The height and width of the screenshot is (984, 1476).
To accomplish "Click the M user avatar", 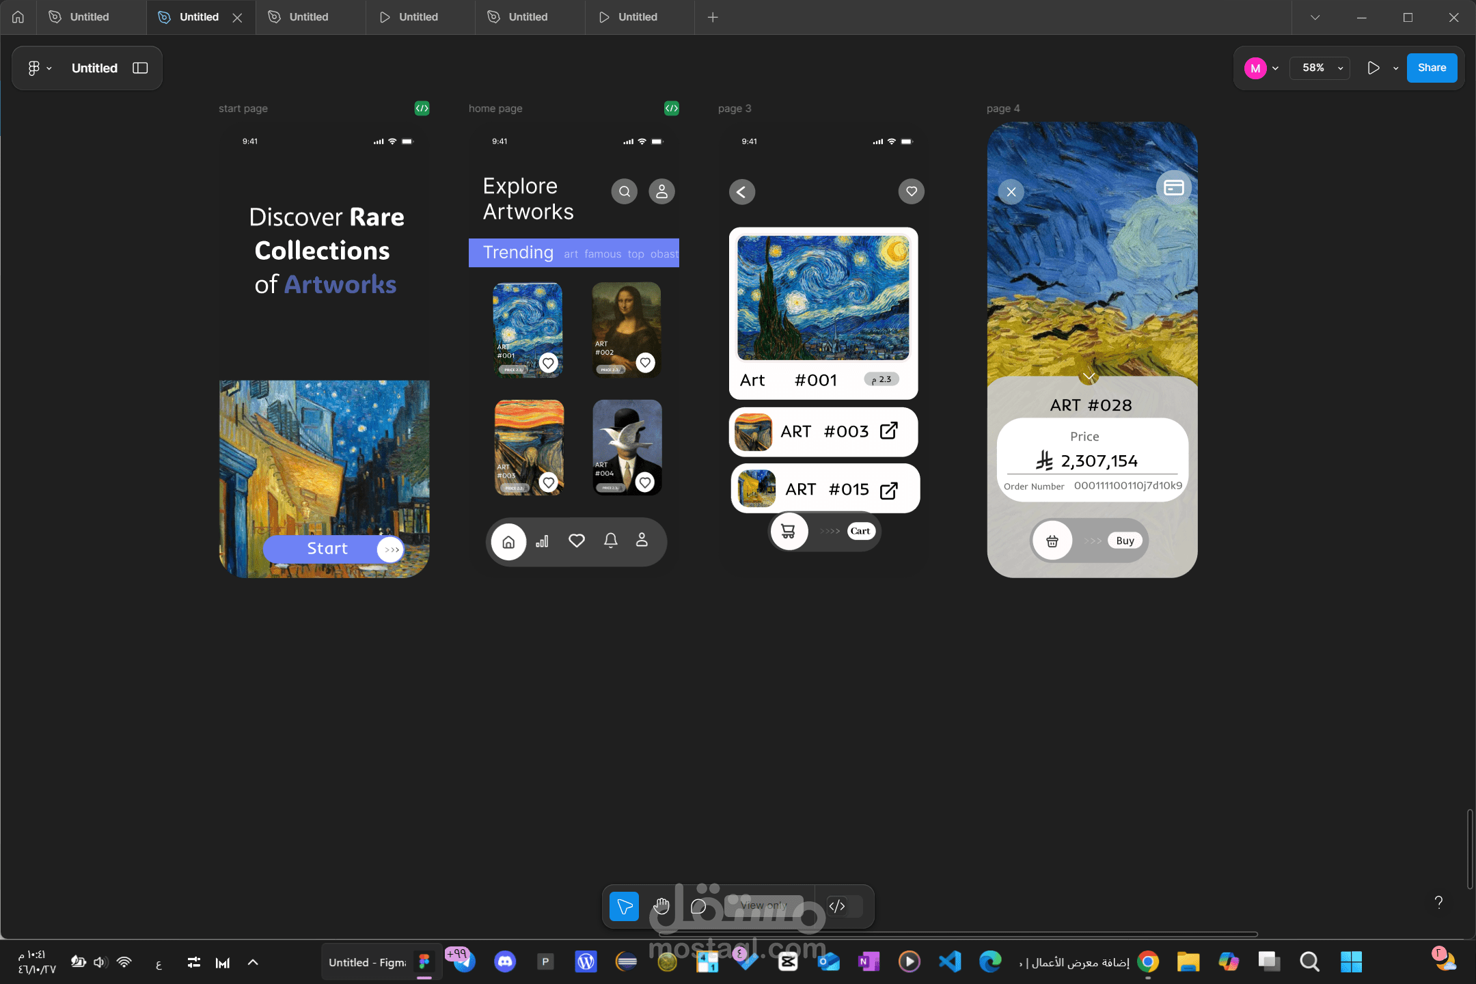I will (x=1255, y=68).
